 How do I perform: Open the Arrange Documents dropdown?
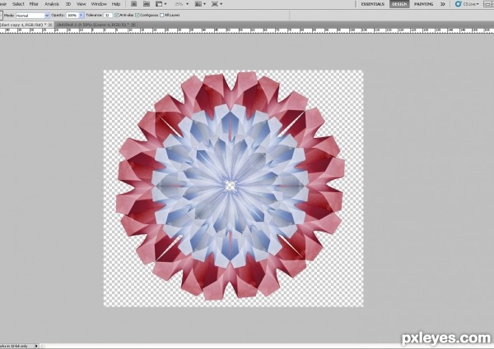coord(200,4)
